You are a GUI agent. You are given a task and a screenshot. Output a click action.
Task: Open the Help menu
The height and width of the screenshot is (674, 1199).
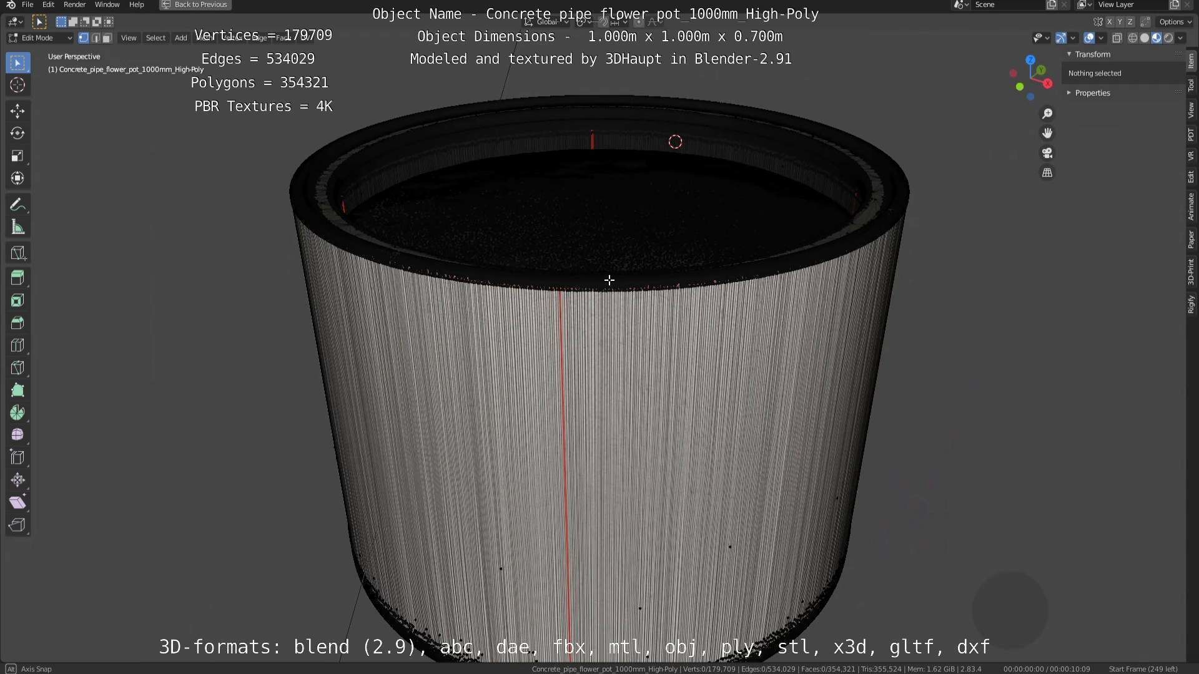136,4
